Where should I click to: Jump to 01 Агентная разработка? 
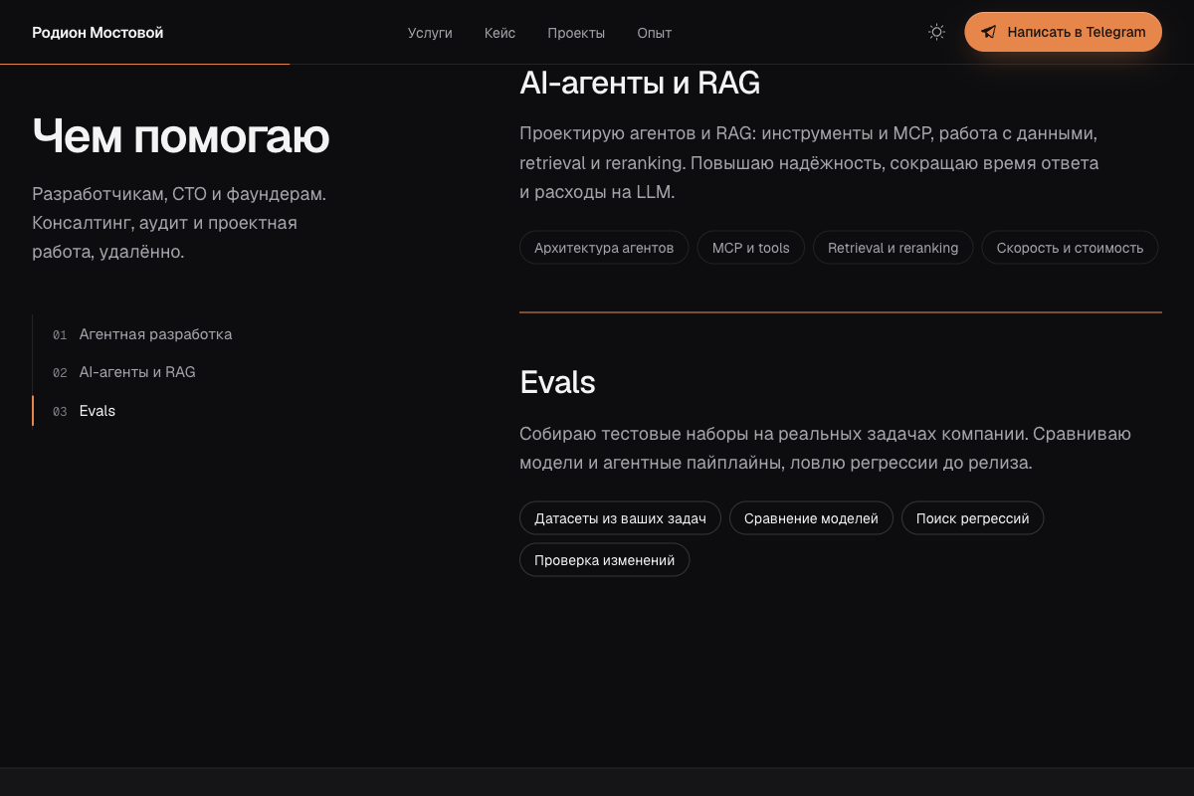pyautogui.click(x=142, y=334)
